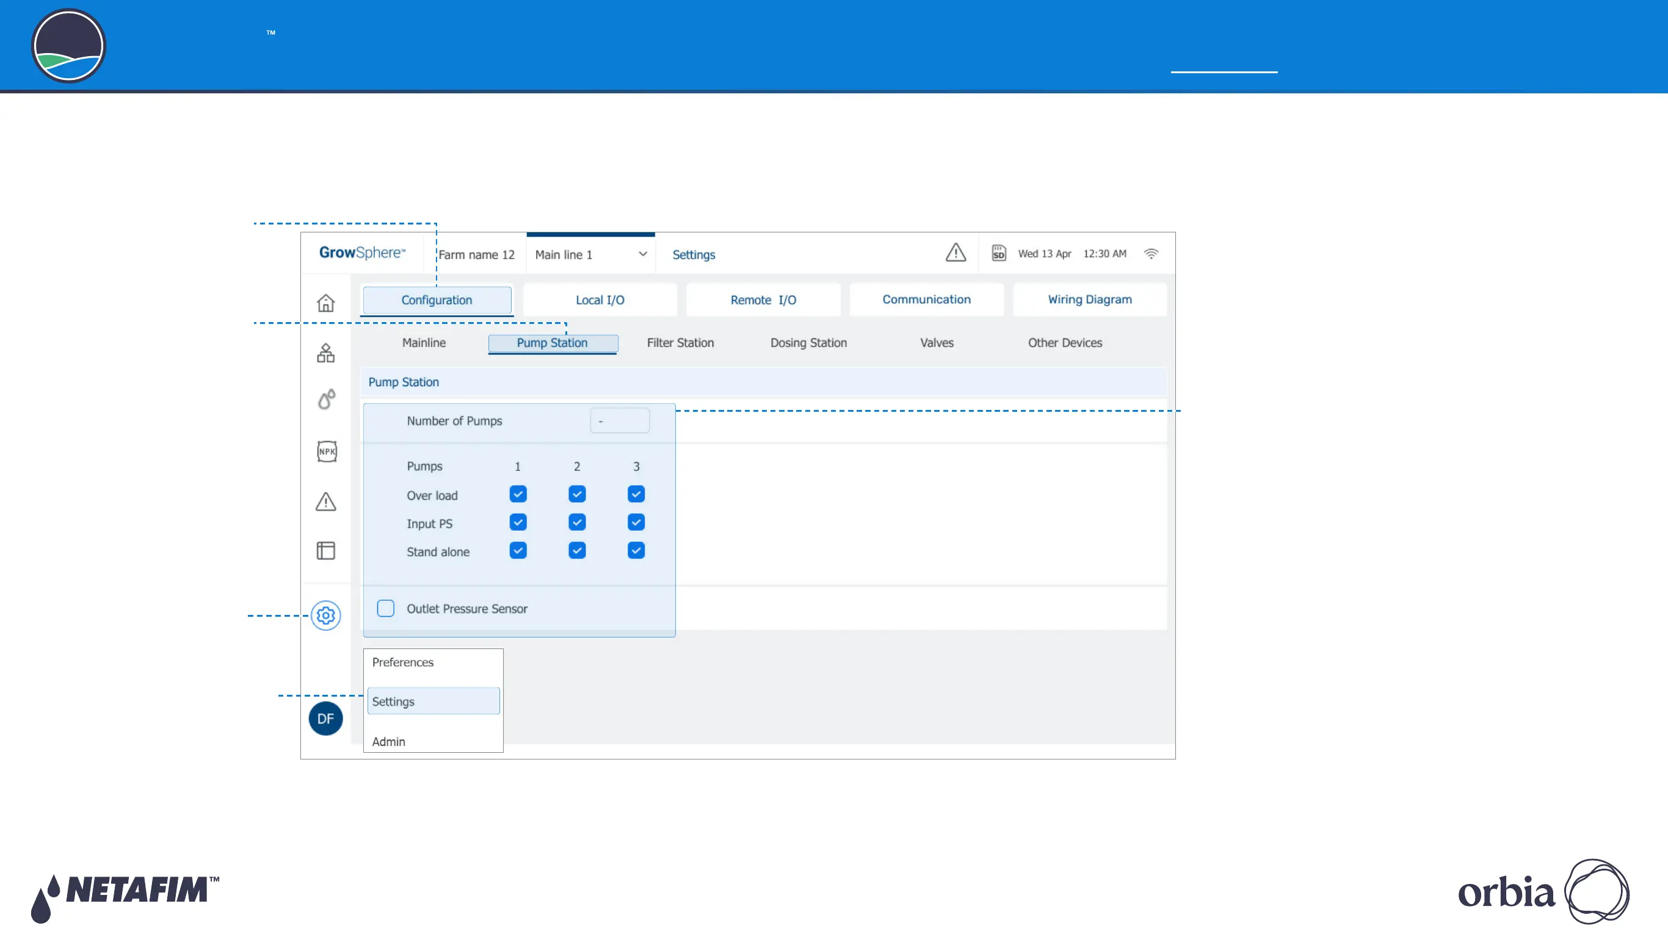Screen dimensions: 1668x937
Task: Toggle Input PS checkbox for pump 1
Action: coord(518,522)
